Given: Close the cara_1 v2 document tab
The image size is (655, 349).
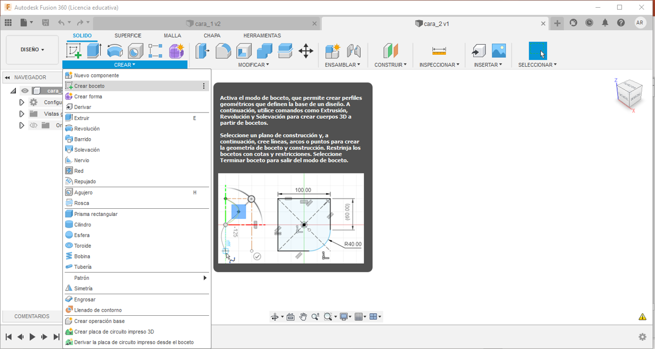Looking at the screenshot, I should coord(315,24).
